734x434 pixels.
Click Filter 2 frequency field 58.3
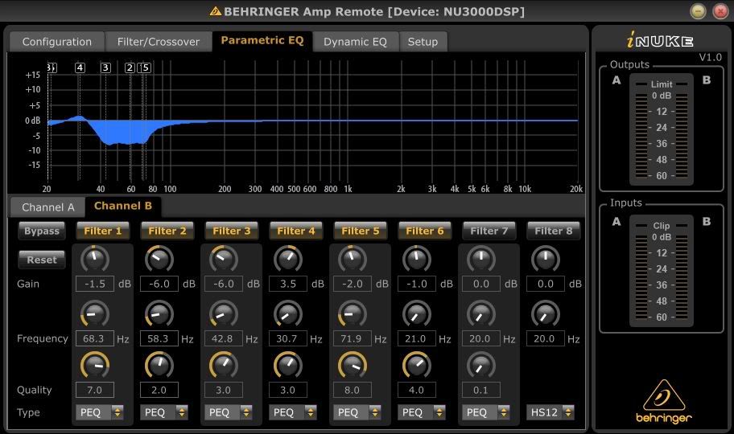pyautogui.click(x=159, y=338)
